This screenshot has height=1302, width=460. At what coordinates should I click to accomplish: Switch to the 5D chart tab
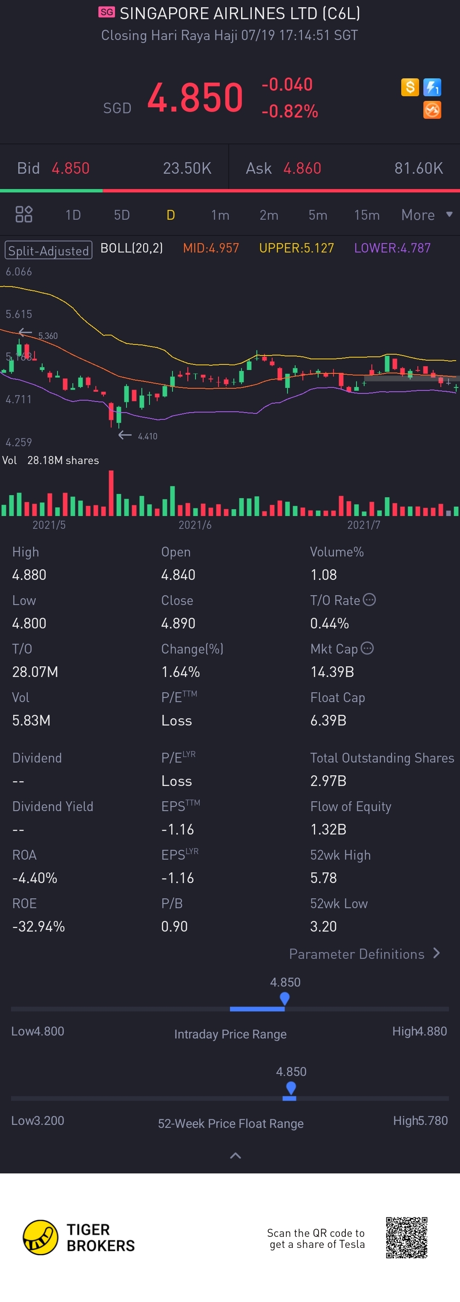click(x=122, y=215)
